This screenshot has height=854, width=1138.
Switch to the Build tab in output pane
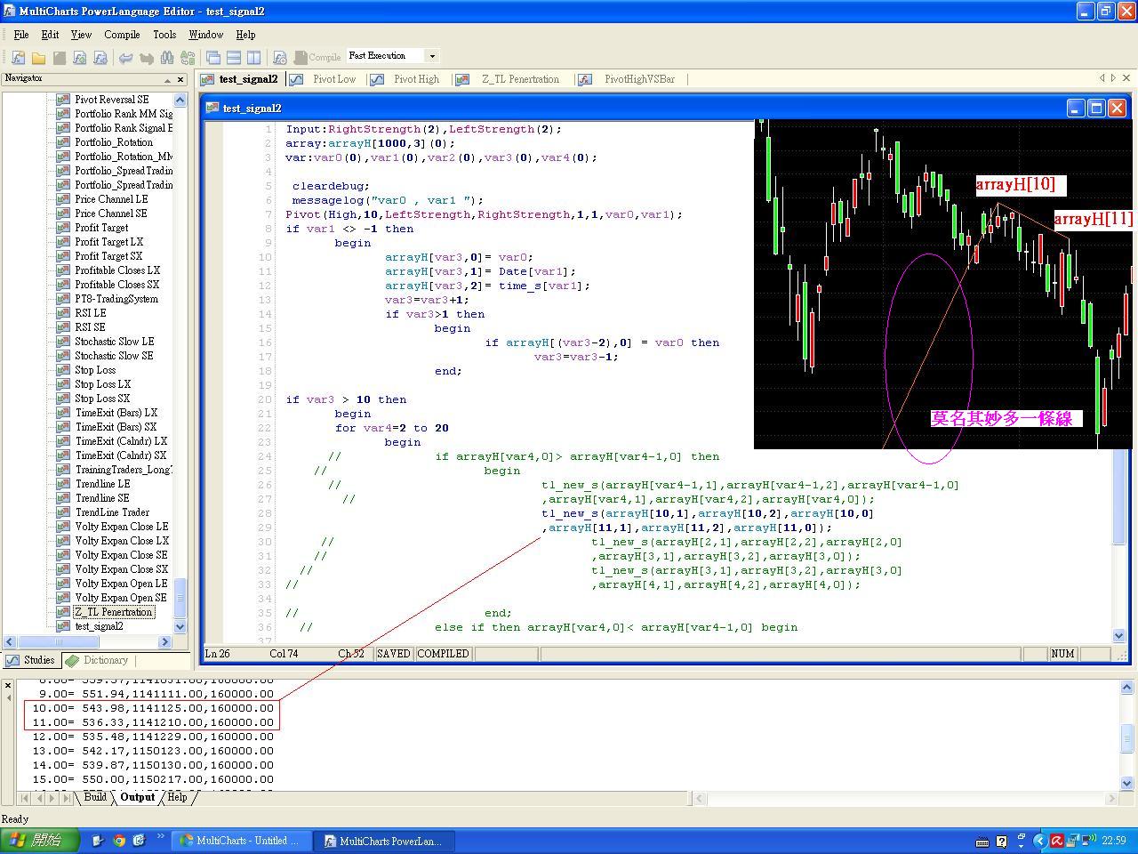coord(95,797)
